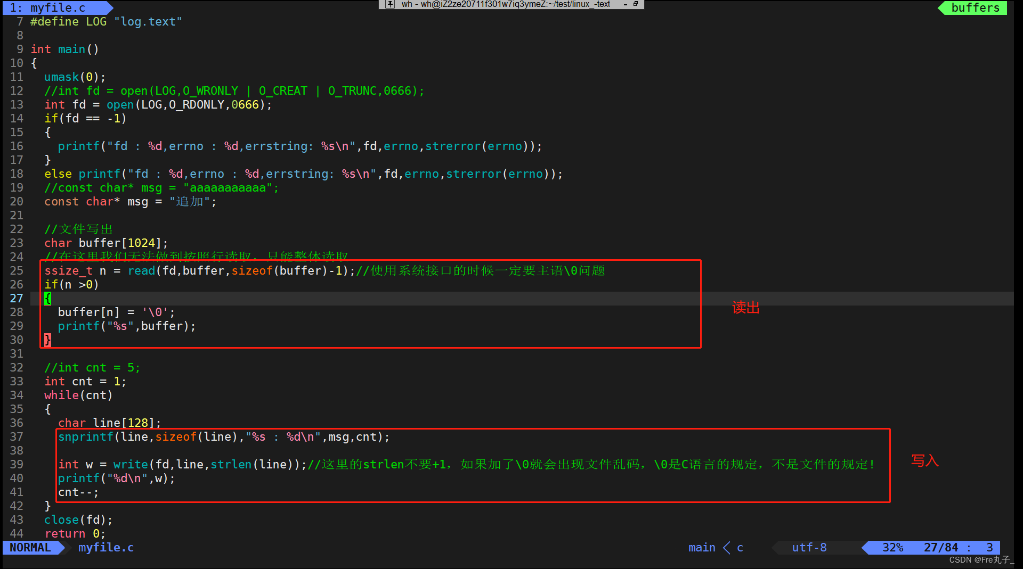This screenshot has width=1023, height=569.
Task: Click the session title text 'wh - wh@iZ2ze...'
Action: point(506,4)
